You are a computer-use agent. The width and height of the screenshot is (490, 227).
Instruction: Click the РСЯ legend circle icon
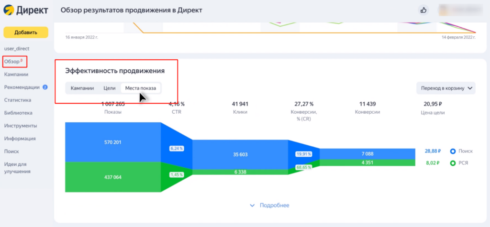(x=453, y=162)
